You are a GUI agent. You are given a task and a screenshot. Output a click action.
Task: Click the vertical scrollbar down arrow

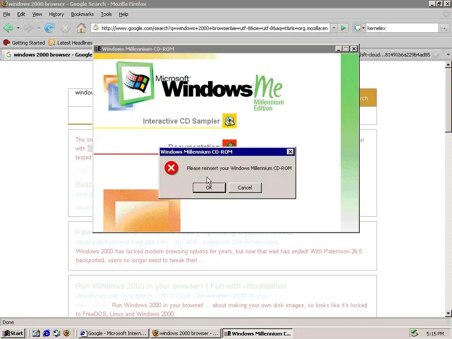point(448,313)
